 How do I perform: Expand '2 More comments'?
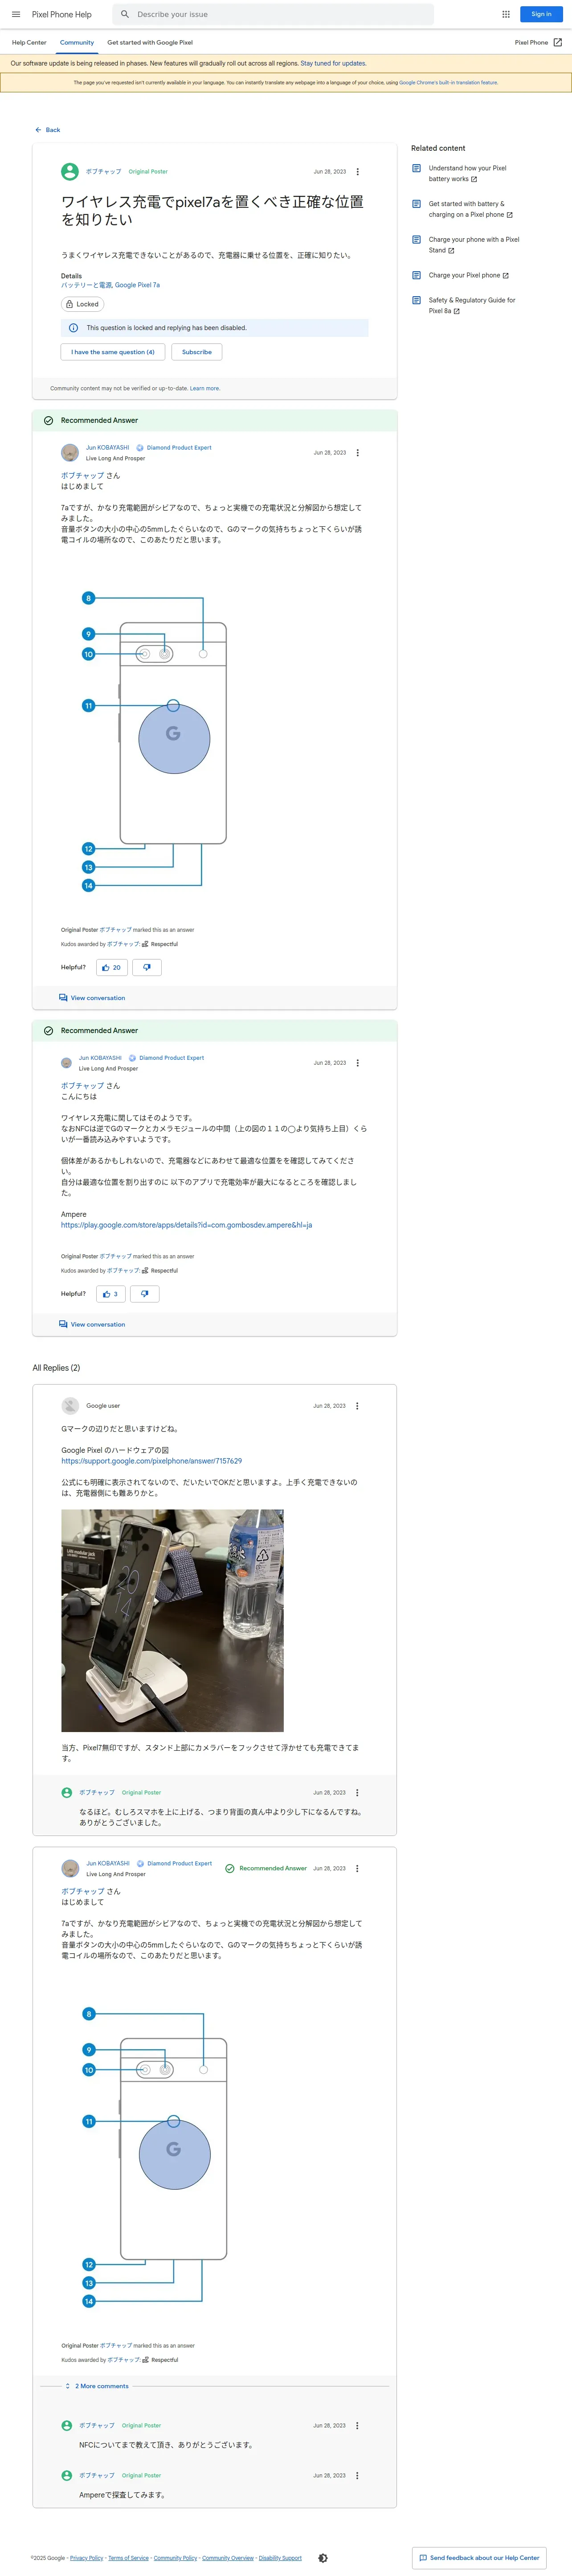point(97,2386)
